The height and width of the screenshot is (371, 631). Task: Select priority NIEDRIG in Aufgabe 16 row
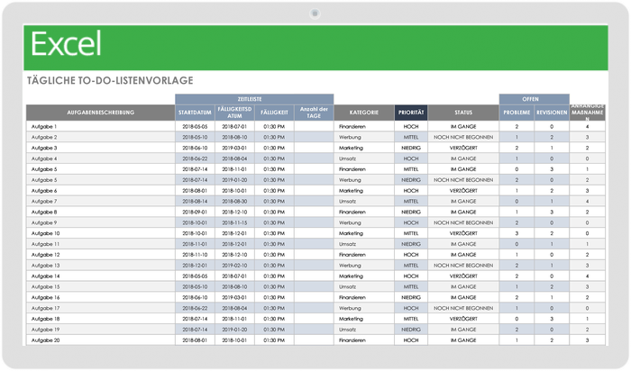coord(411,297)
